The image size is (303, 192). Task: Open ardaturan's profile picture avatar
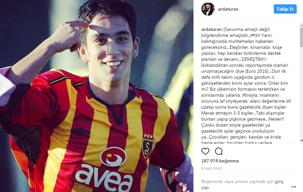(208, 9)
